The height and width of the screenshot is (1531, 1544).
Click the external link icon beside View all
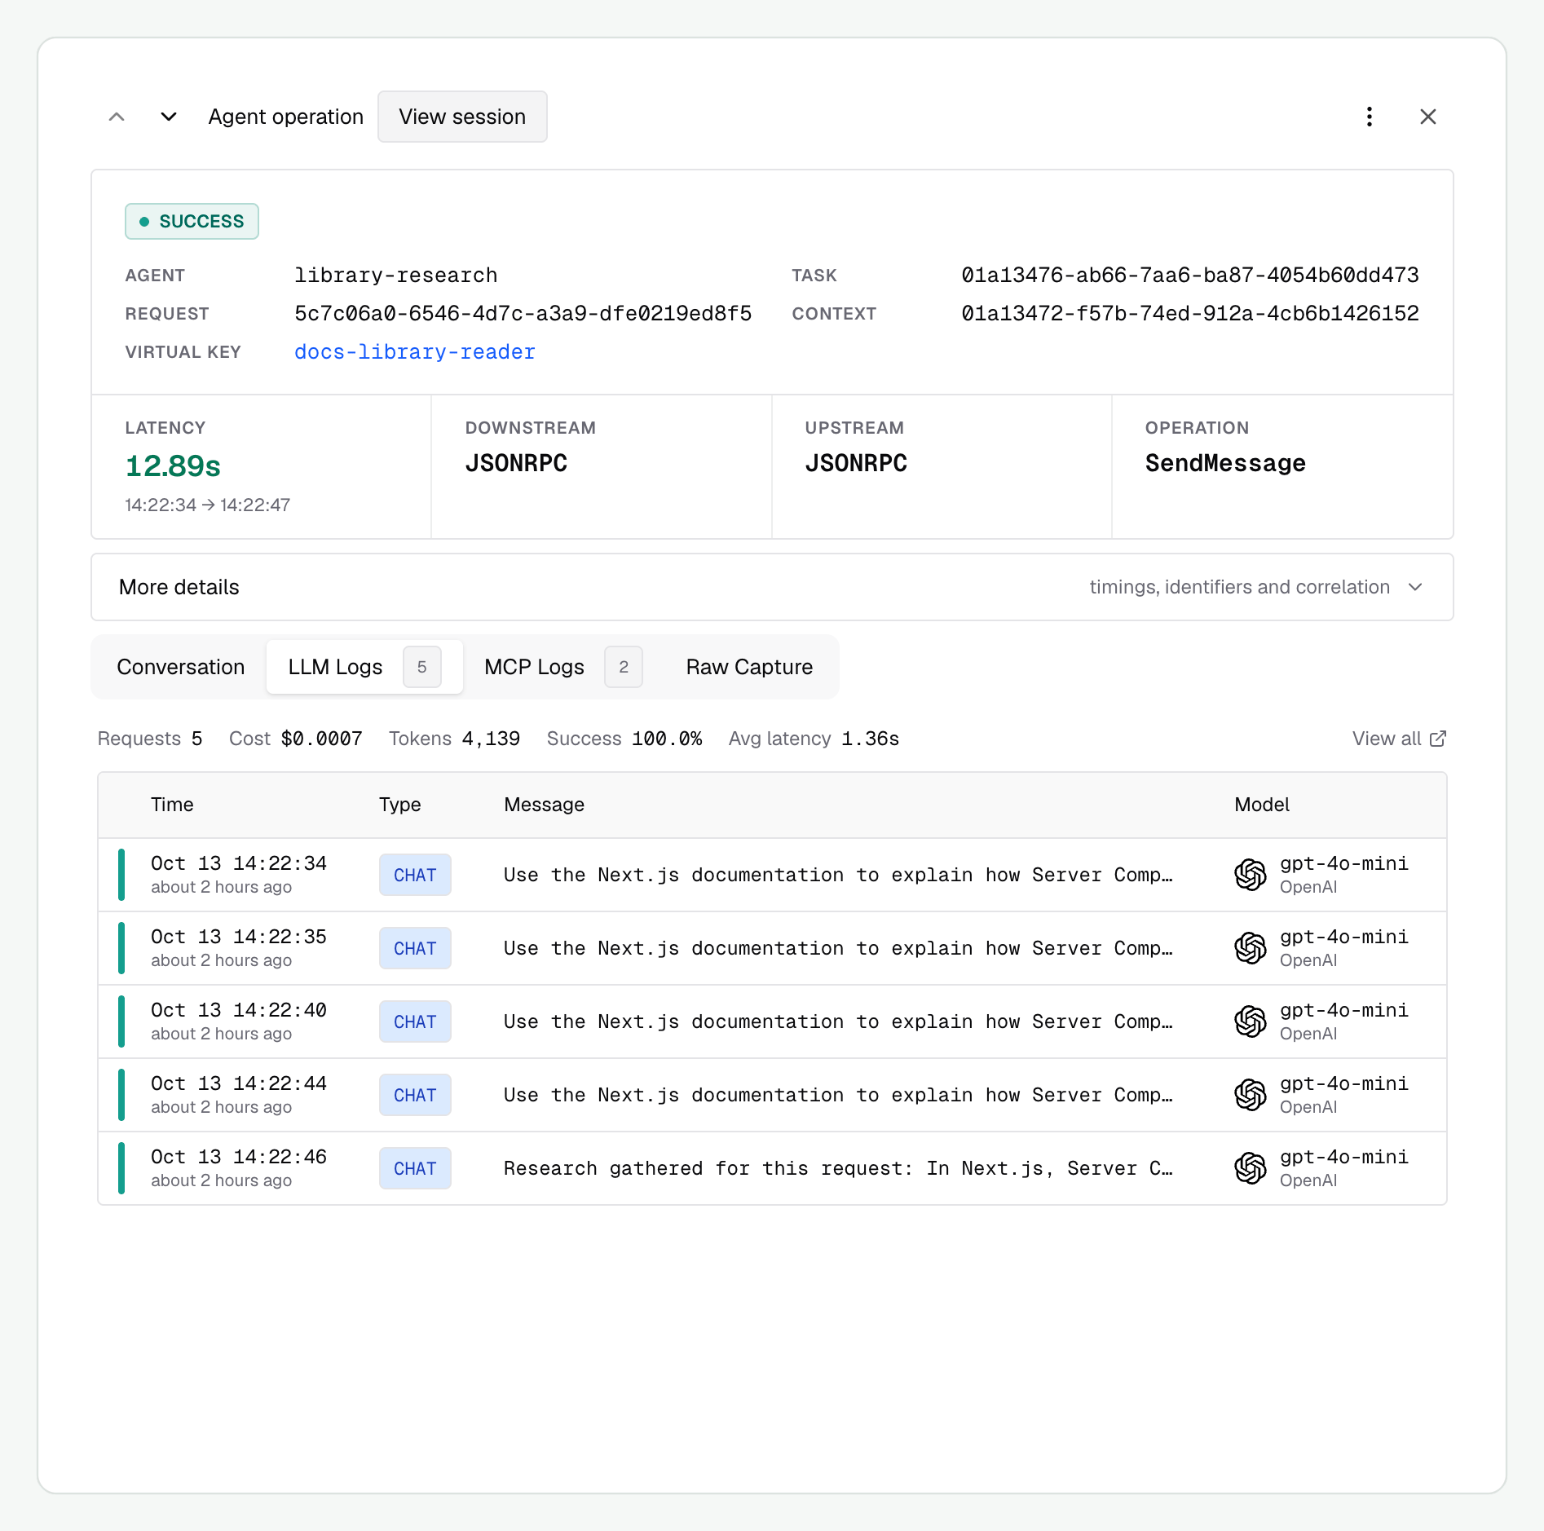[x=1438, y=739]
